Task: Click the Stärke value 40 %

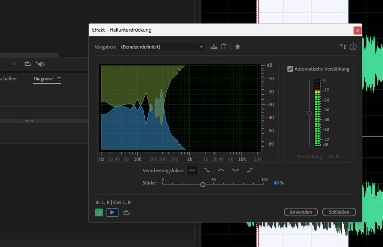Action: 279,183
